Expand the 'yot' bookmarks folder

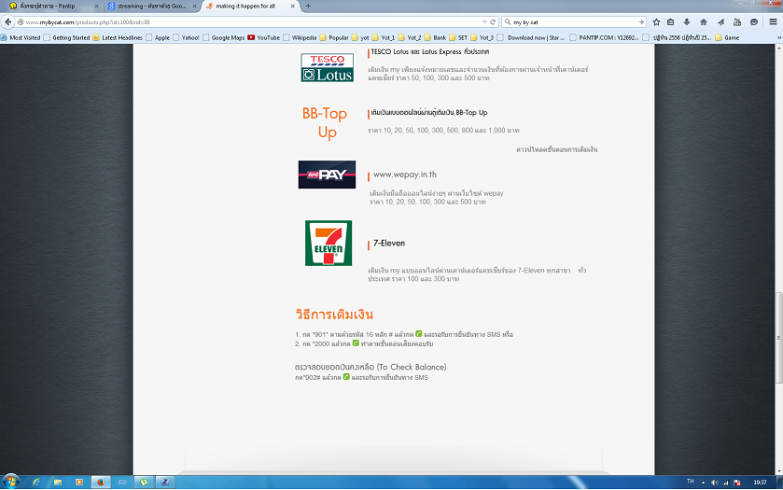360,37
